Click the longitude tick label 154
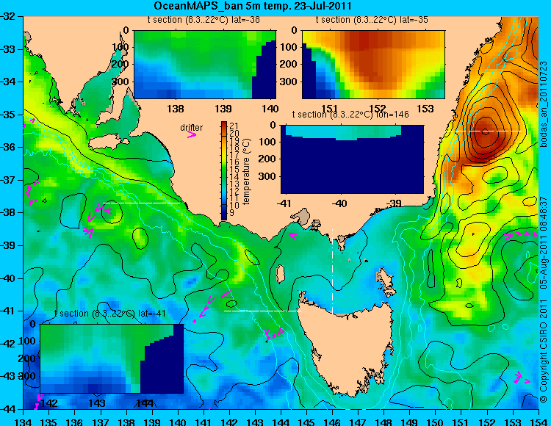Image resolution: width=551 pixels, height=426 pixels. pos(538,422)
